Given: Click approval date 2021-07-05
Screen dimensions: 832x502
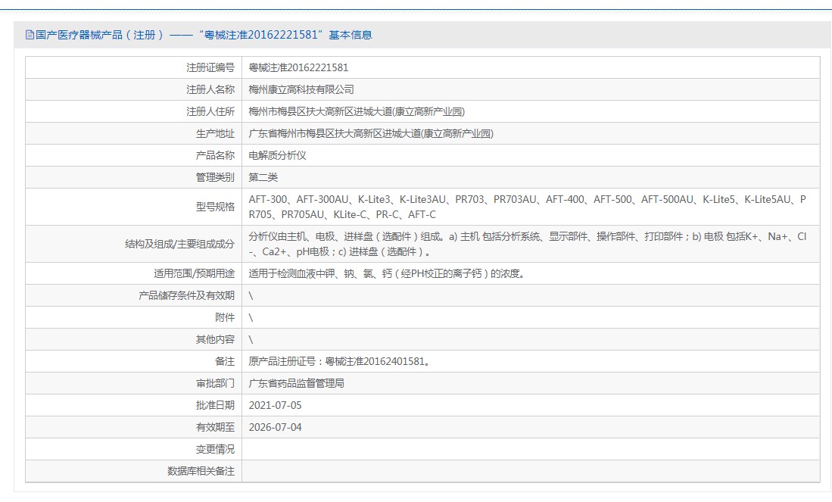Looking at the screenshot, I should point(275,405).
